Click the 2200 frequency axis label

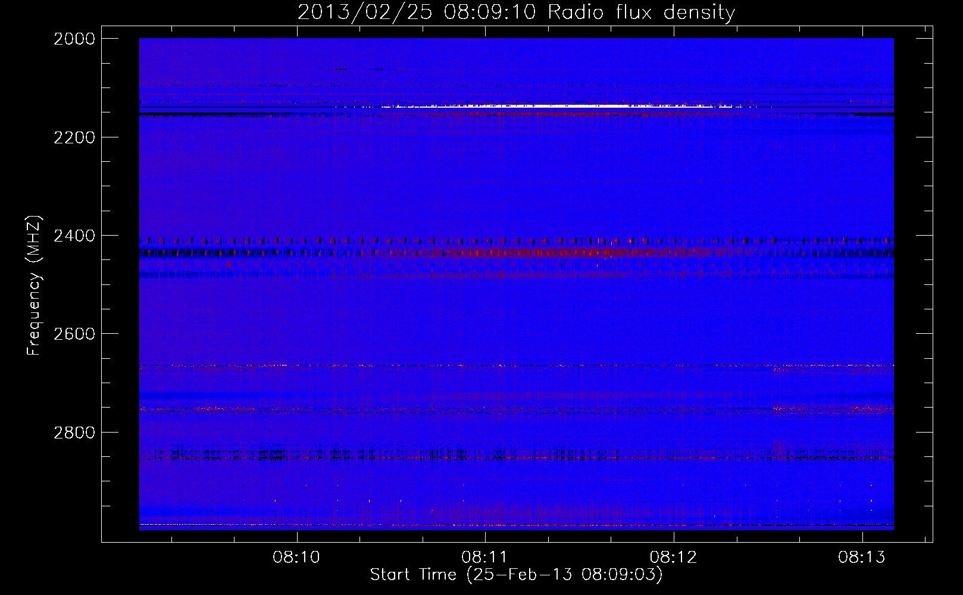(x=74, y=137)
